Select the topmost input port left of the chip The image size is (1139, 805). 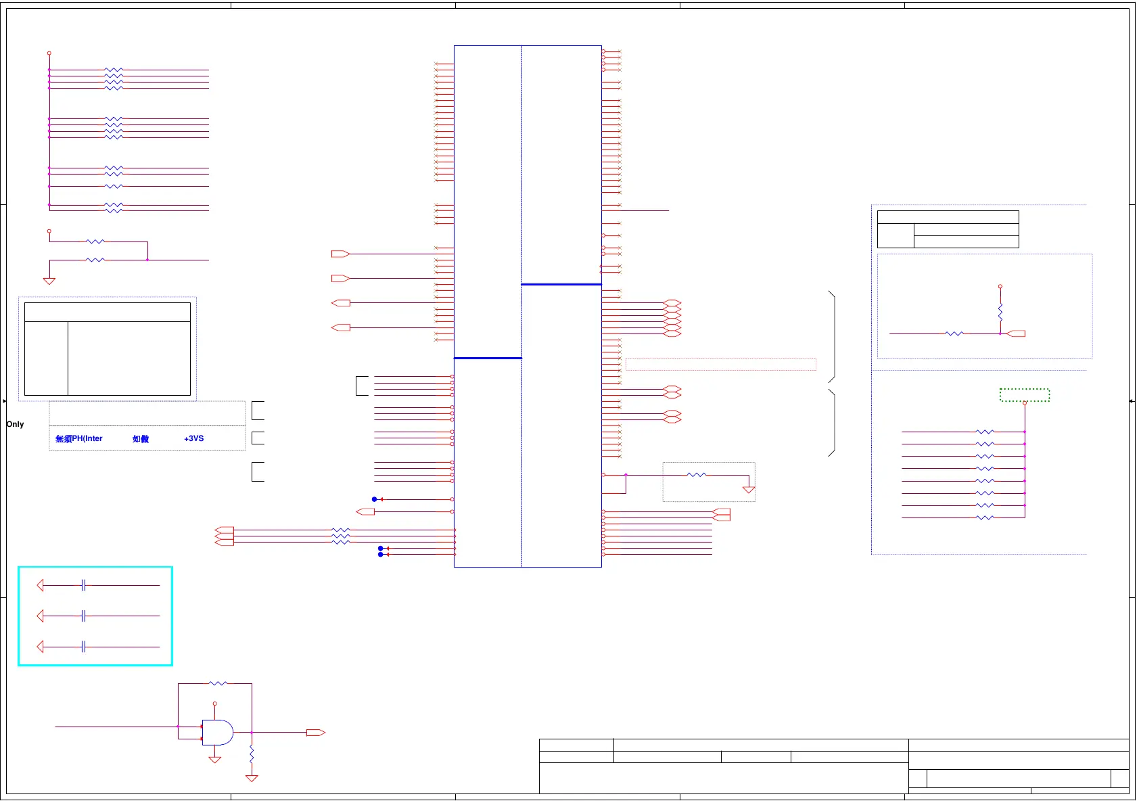(341, 254)
